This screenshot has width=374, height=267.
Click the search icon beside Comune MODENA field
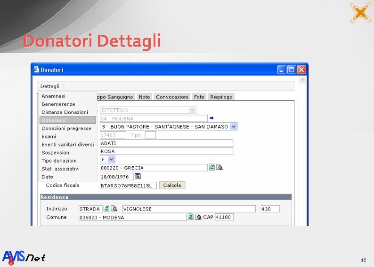tap(198, 217)
